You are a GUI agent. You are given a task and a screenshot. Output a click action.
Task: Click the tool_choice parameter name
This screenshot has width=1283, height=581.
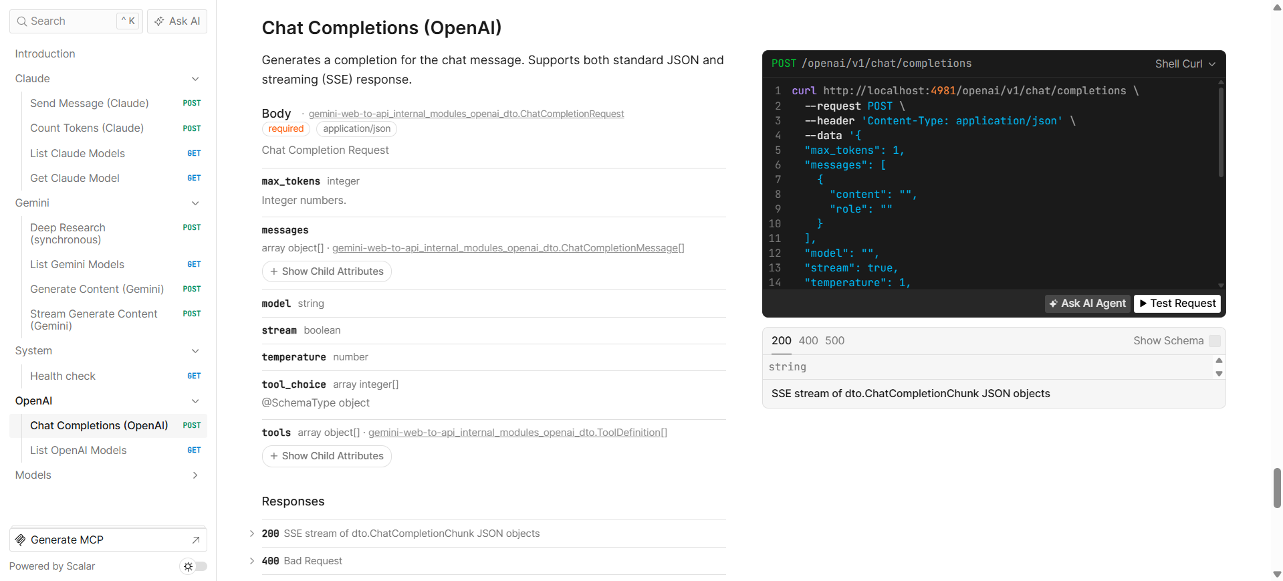coord(294,384)
